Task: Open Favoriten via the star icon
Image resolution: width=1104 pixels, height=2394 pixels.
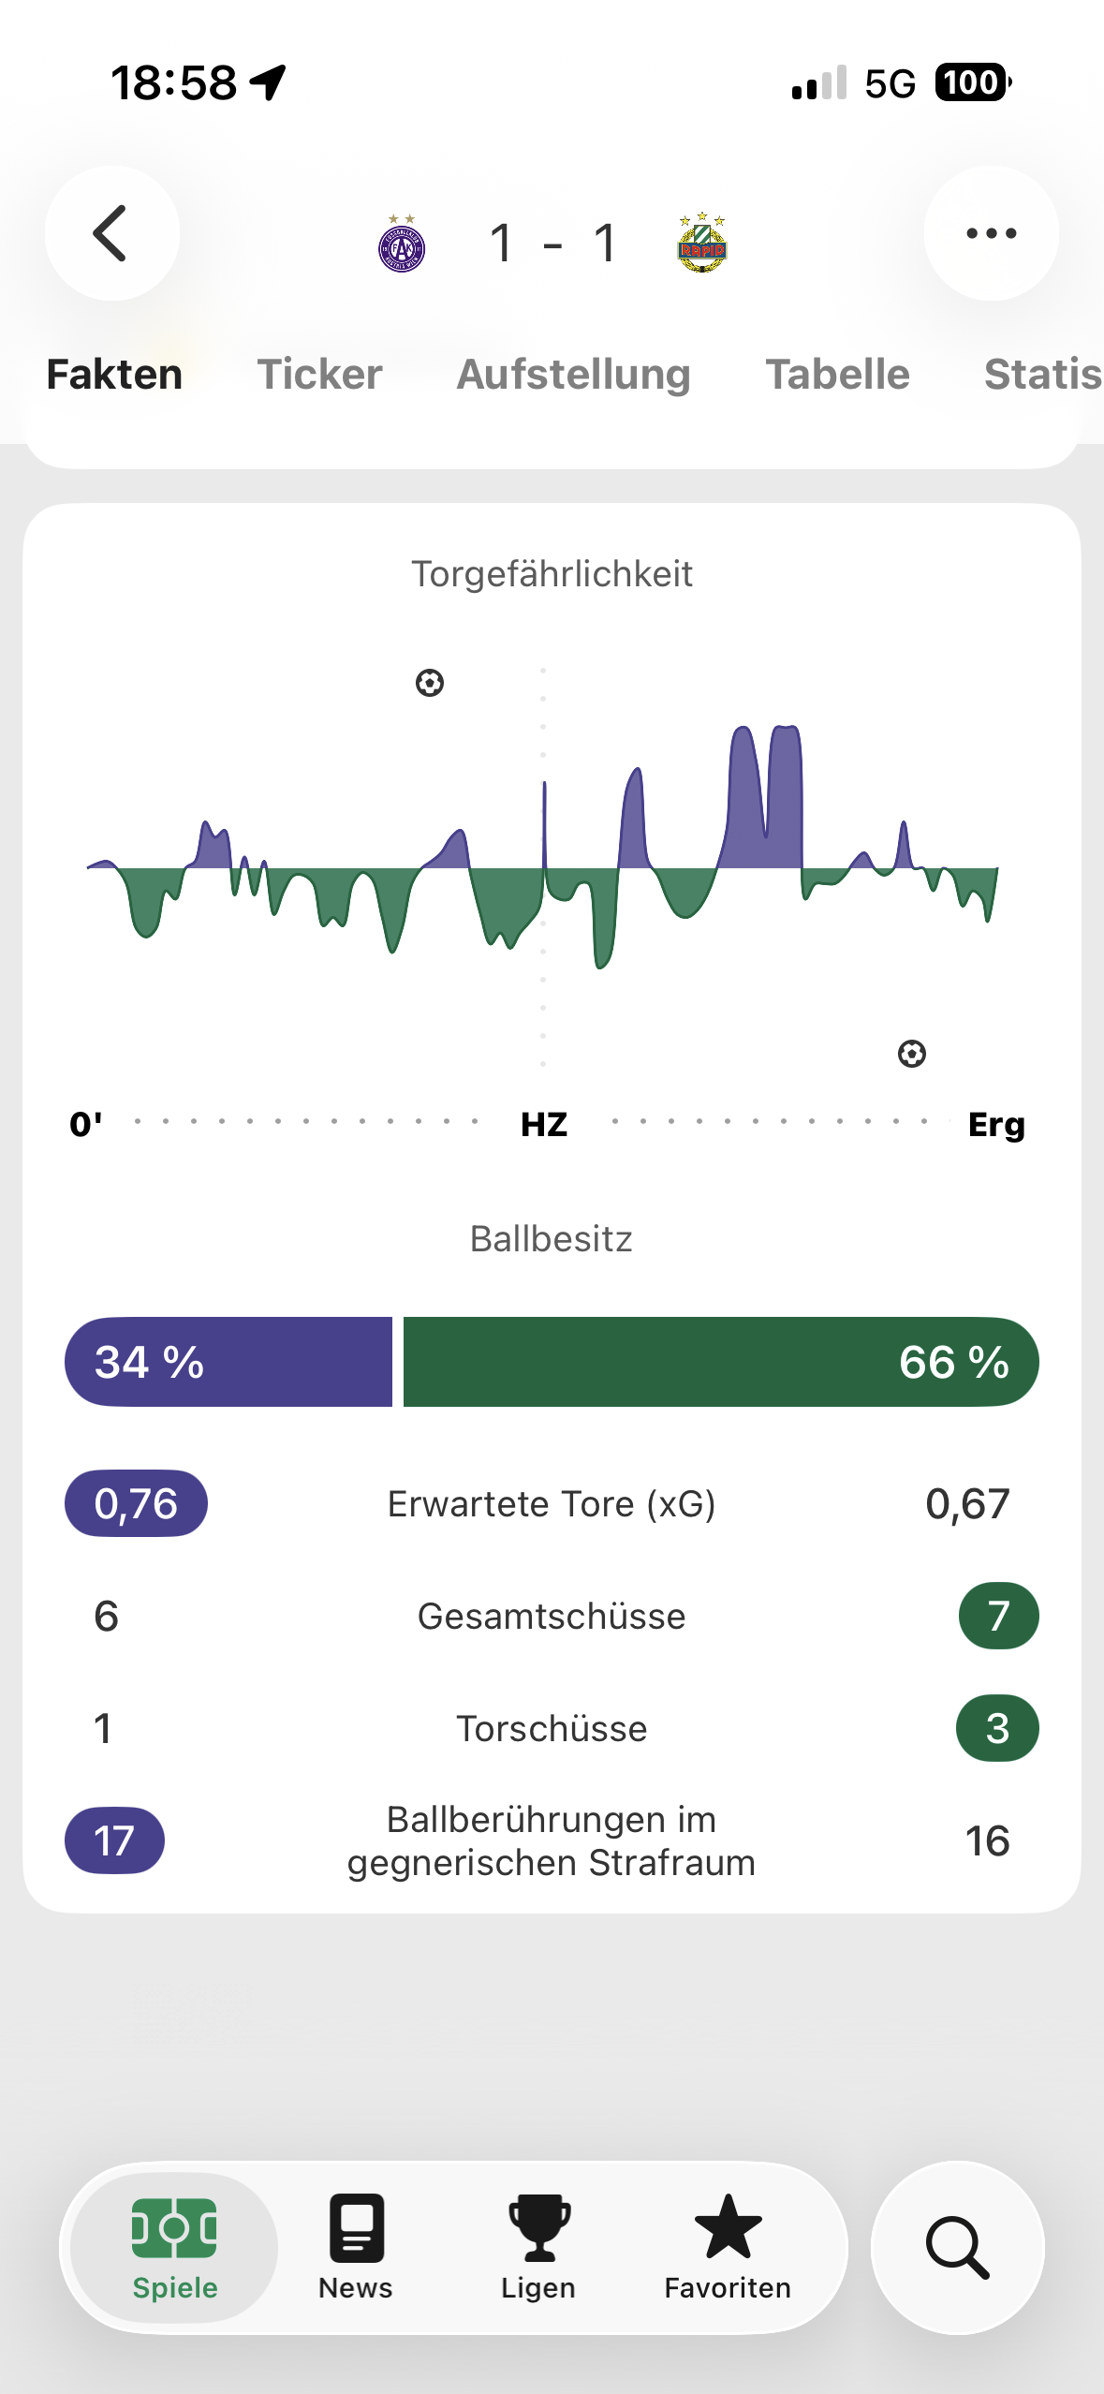Action: point(728,2247)
